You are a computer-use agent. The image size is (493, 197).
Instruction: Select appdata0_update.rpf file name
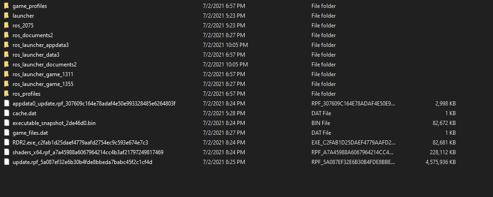click(94, 104)
